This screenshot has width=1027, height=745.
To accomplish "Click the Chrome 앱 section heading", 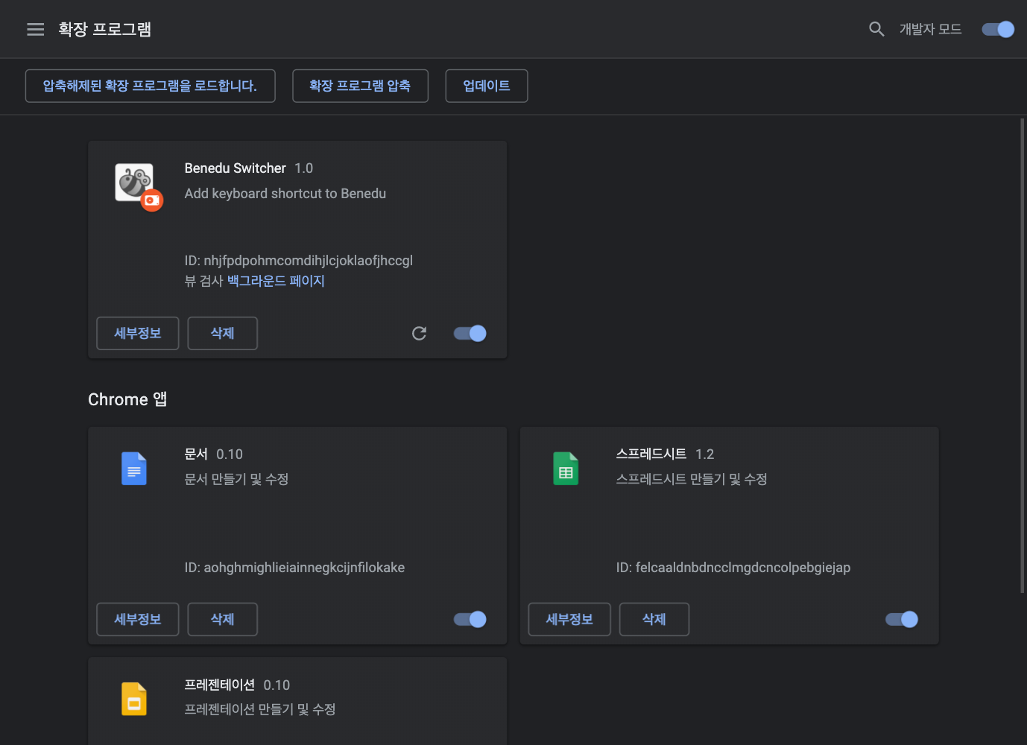I will 127,399.
